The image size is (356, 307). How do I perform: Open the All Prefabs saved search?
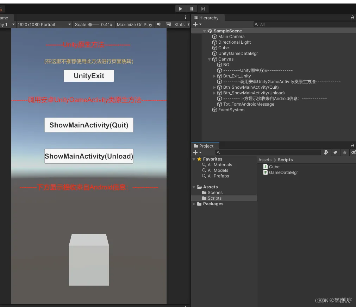pos(218,176)
